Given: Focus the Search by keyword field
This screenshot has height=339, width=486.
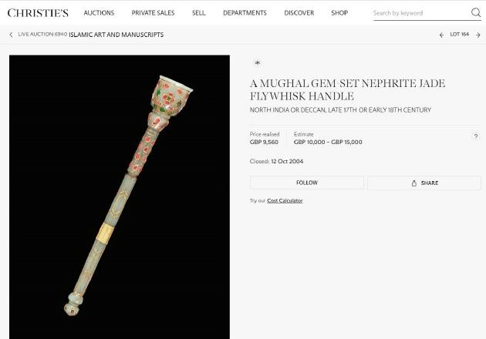Looking at the screenshot, I should [421, 13].
